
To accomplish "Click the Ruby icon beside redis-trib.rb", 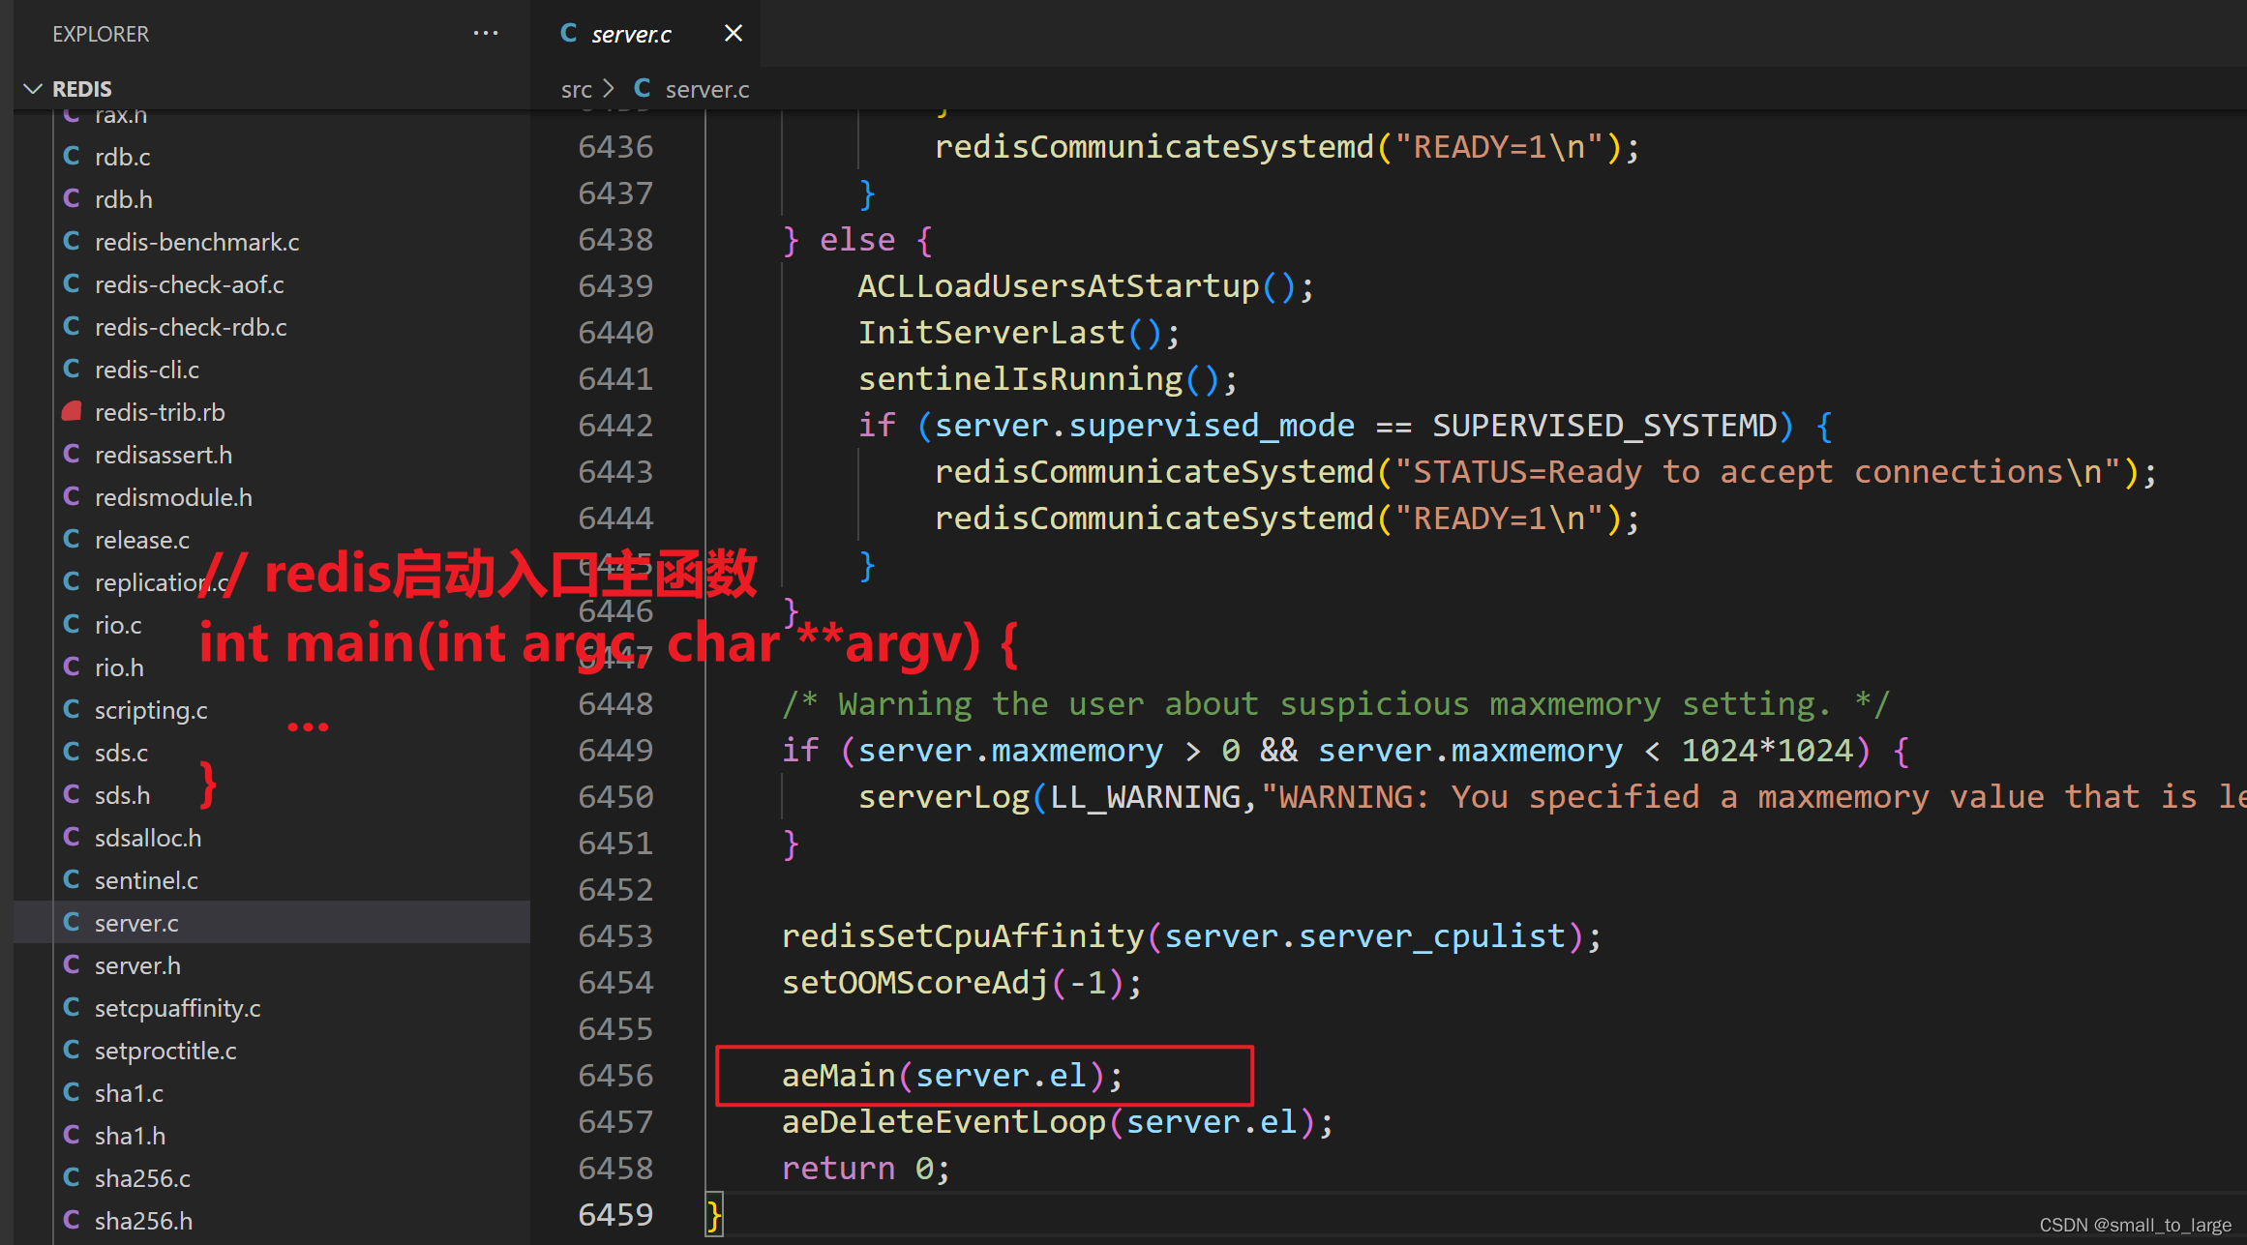I will pos(72,411).
